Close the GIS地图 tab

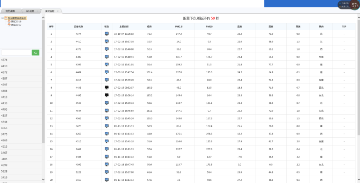pos(37,11)
